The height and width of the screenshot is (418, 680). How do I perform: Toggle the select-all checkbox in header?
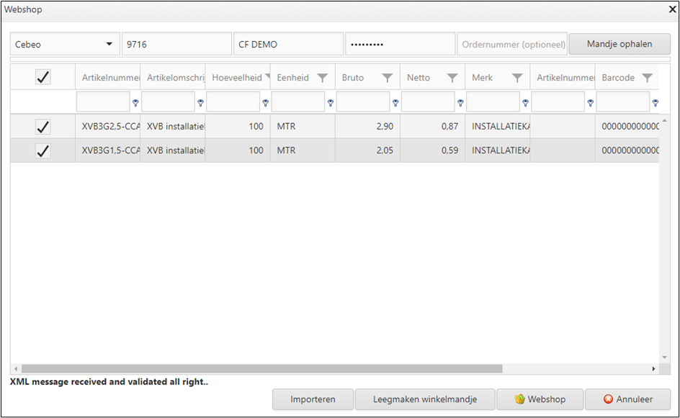pyautogui.click(x=43, y=77)
